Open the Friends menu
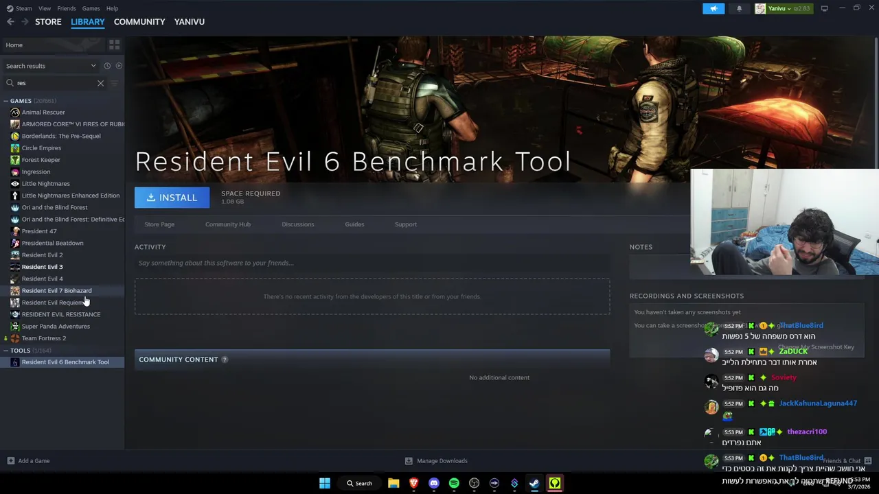The width and height of the screenshot is (879, 494). [x=67, y=8]
